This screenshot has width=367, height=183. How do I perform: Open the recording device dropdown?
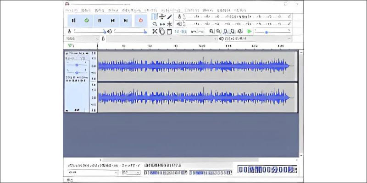pos(162,39)
